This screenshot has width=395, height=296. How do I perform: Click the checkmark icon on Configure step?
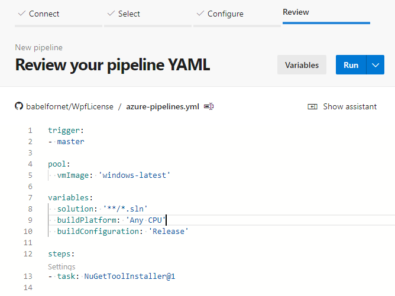pos(200,13)
